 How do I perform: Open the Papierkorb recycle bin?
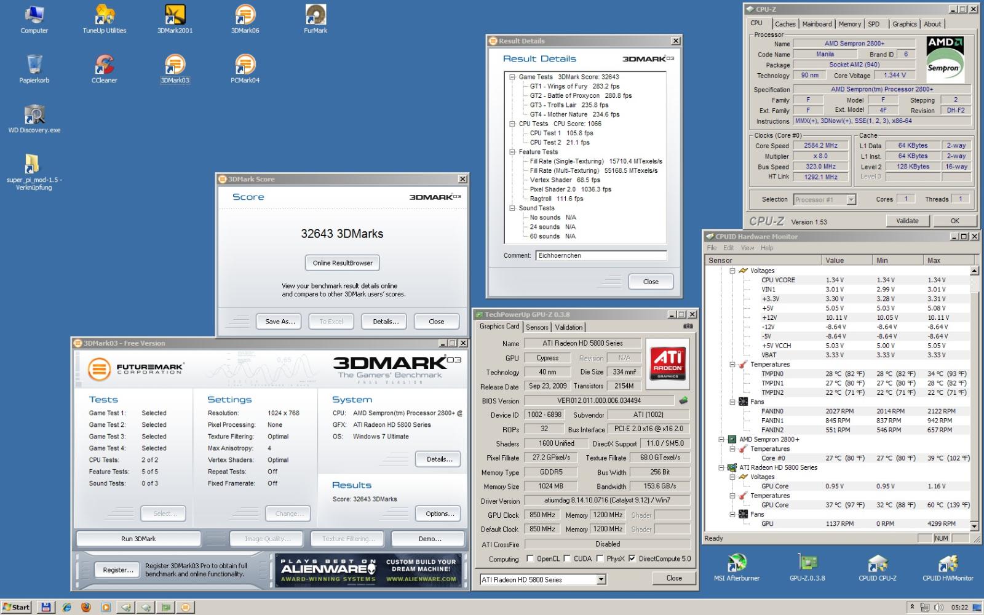34,69
